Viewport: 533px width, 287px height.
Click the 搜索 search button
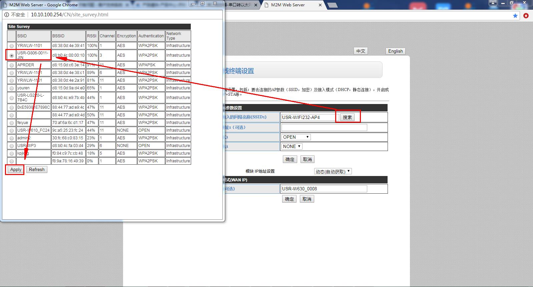[347, 117]
